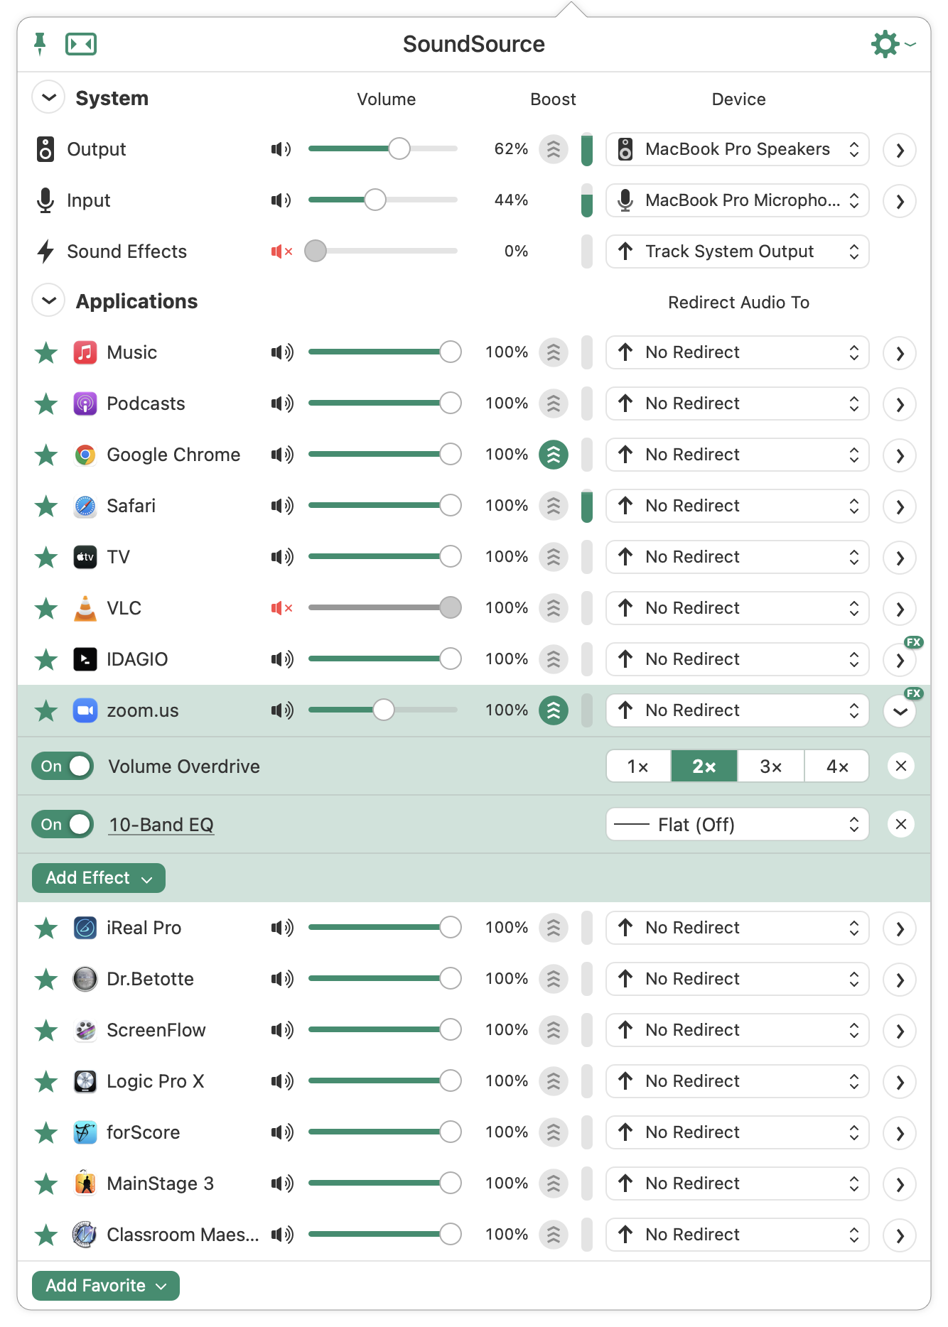Unmute the VLC app

(x=281, y=608)
